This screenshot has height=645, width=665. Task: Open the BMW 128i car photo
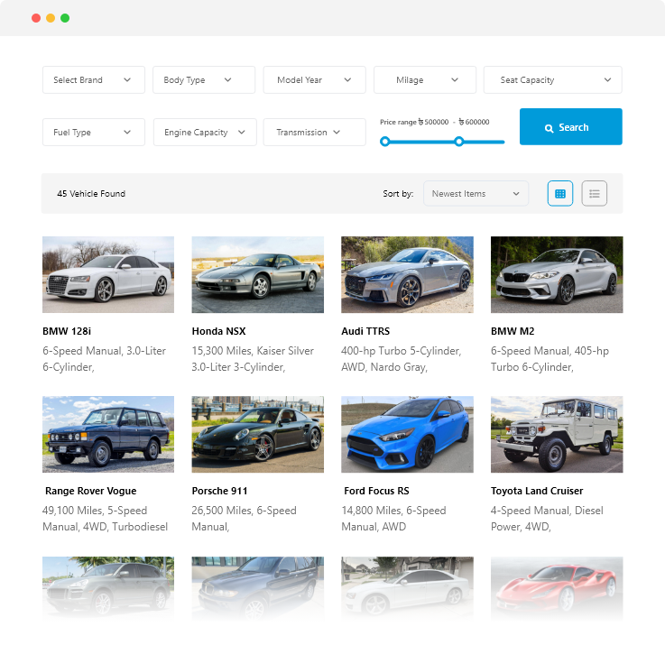tap(108, 274)
